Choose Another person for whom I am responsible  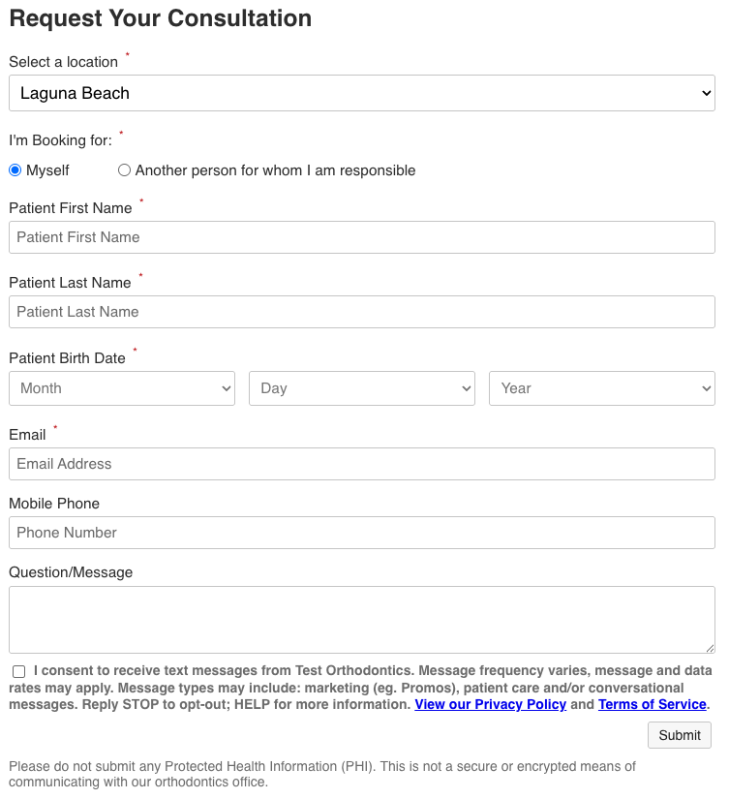(125, 170)
